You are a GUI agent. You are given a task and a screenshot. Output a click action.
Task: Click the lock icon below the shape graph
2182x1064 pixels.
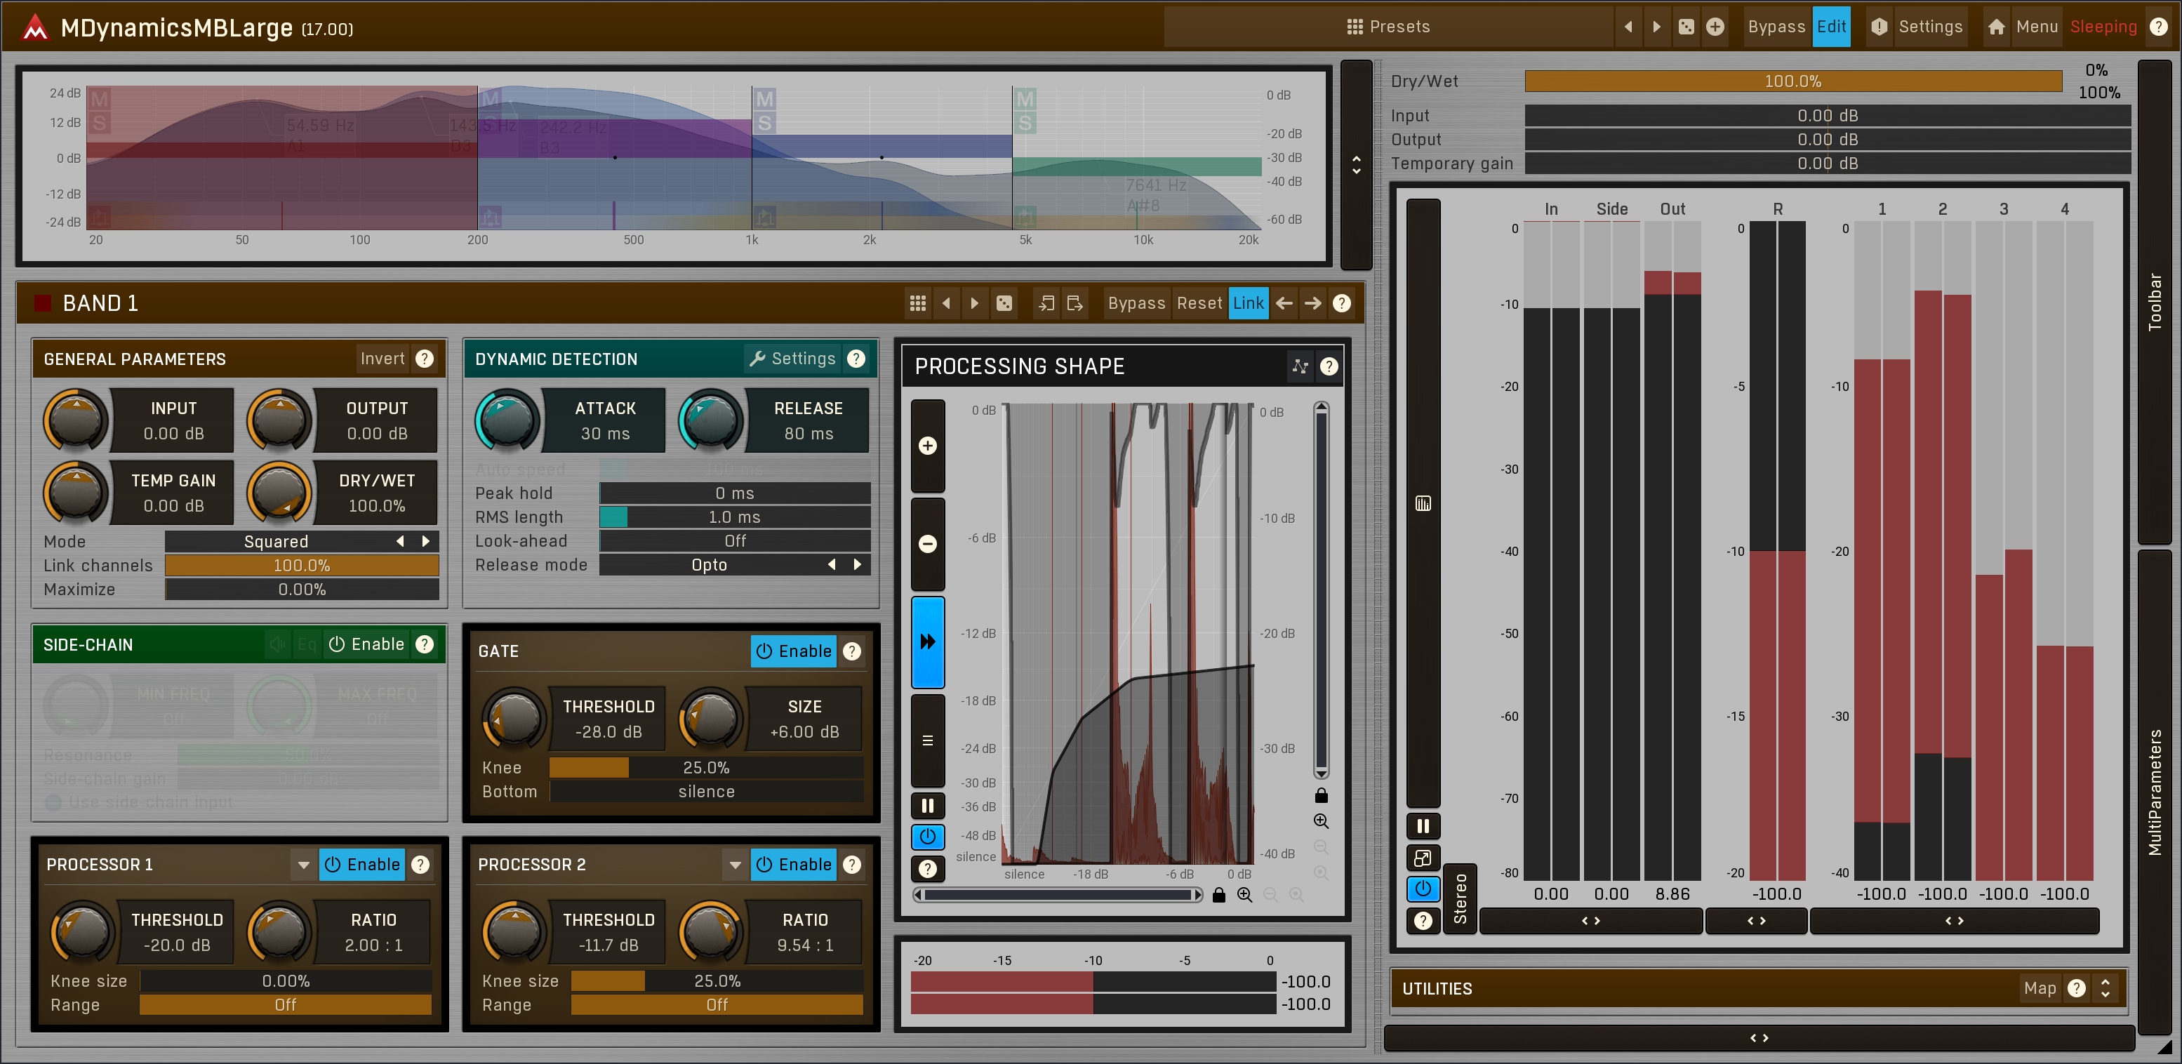pyautogui.click(x=1218, y=895)
